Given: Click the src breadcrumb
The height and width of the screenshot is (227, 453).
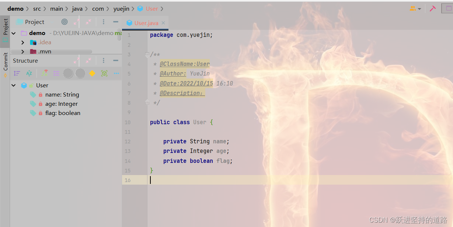Looking at the screenshot, I should tap(37, 8).
